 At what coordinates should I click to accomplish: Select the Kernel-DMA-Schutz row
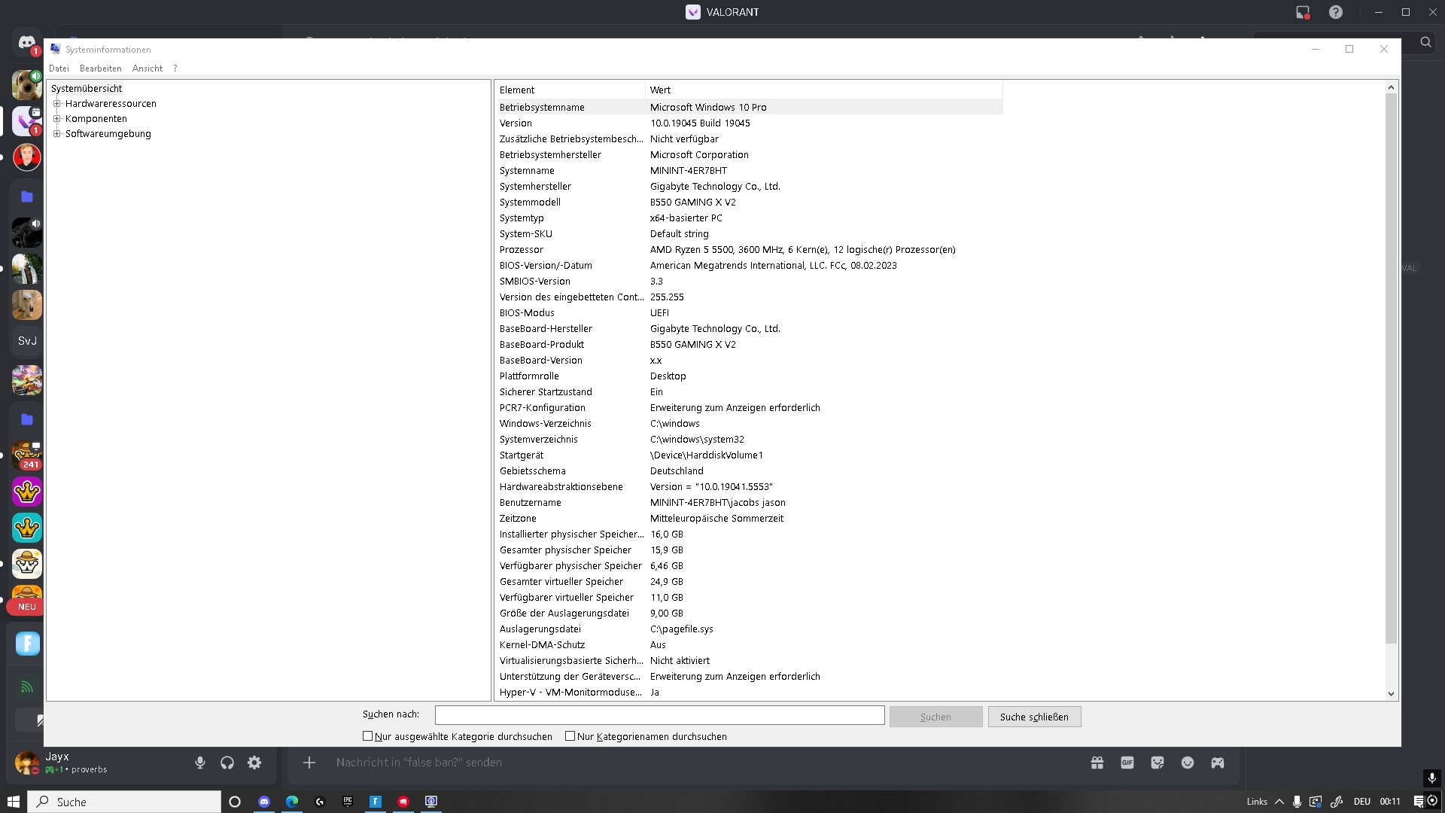pos(749,644)
